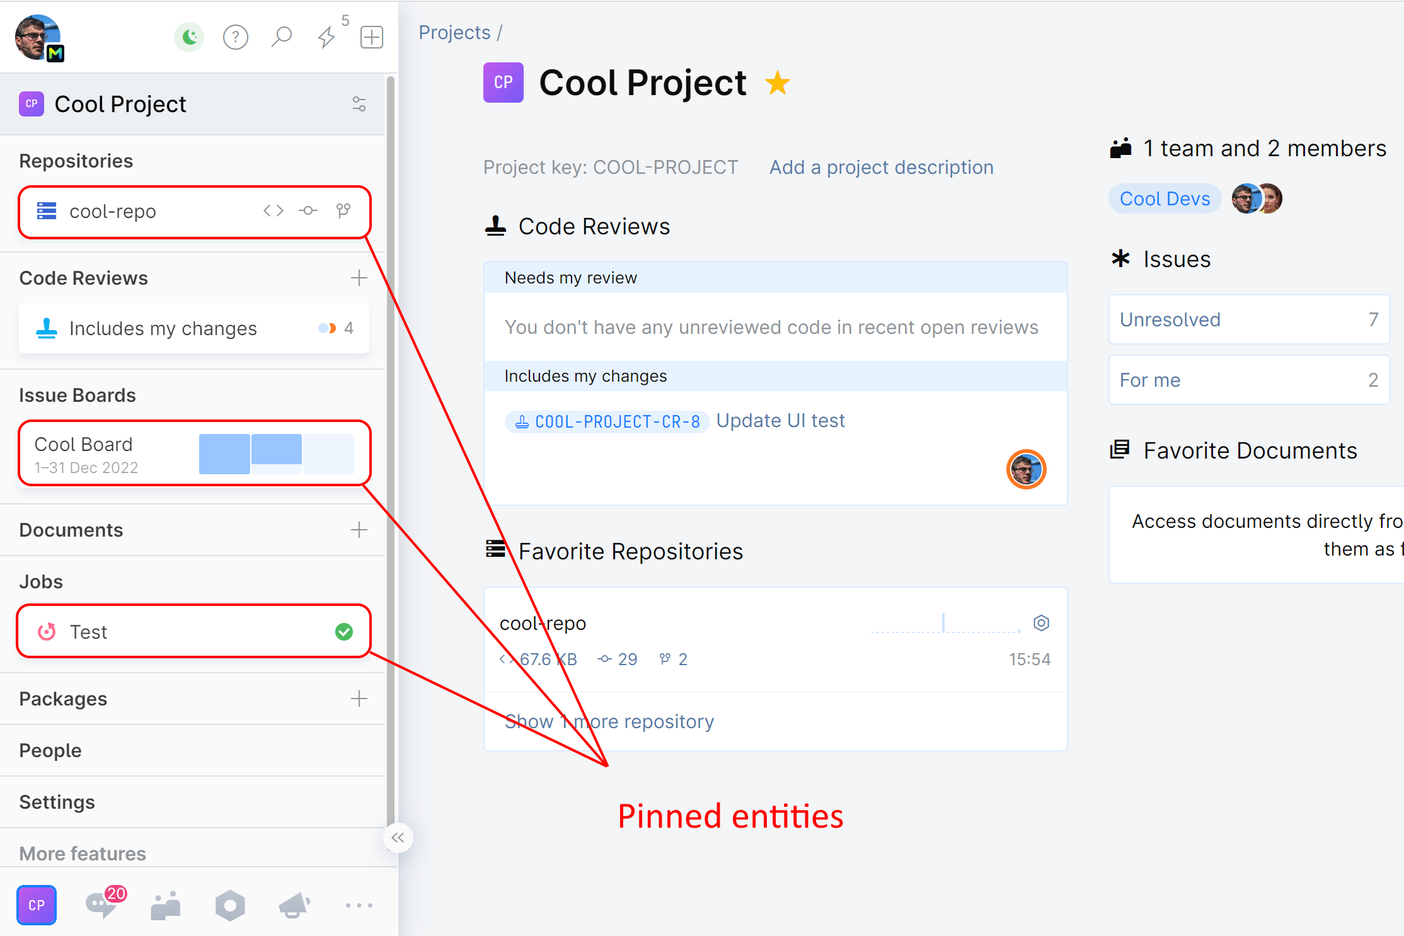Toggle the favorite star for Cool Project

pos(778,83)
